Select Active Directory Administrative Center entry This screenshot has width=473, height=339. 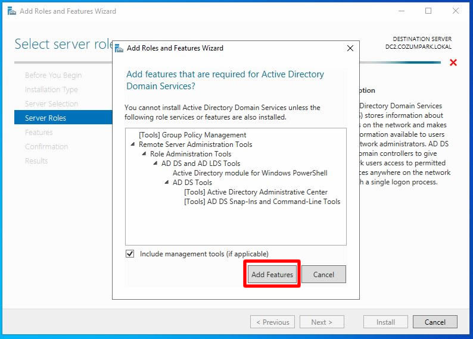(x=256, y=192)
